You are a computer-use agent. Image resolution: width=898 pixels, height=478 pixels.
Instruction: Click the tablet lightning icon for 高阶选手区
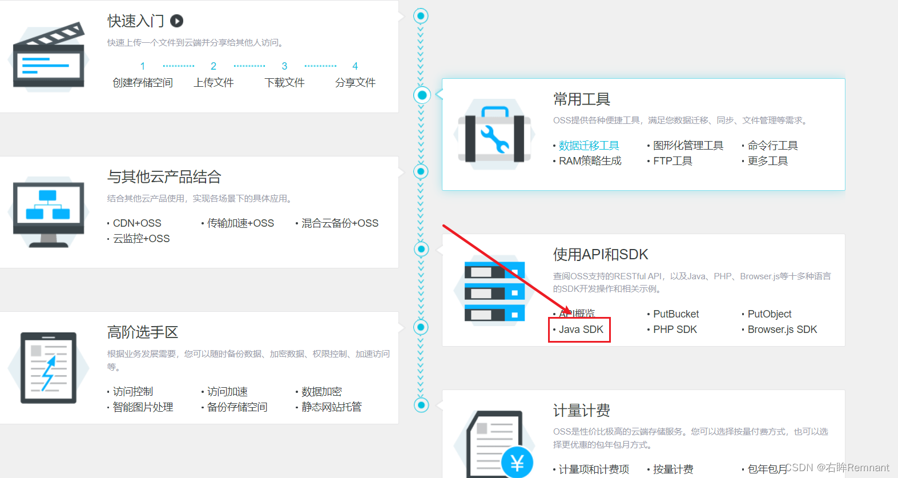[x=49, y=368]
